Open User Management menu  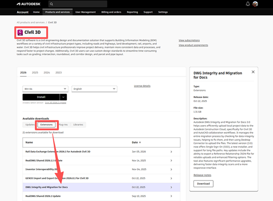click(85, 12)
